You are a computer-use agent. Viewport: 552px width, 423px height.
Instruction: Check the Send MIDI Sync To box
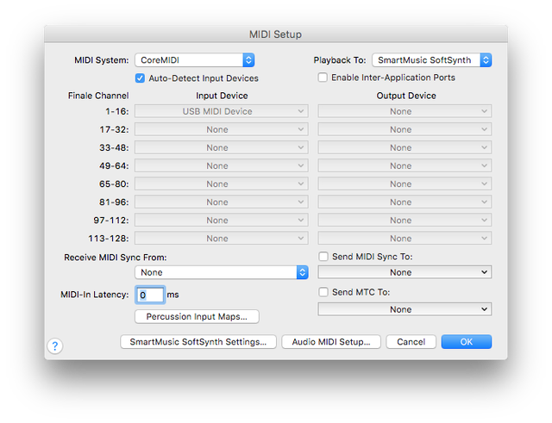pos(323,257)
